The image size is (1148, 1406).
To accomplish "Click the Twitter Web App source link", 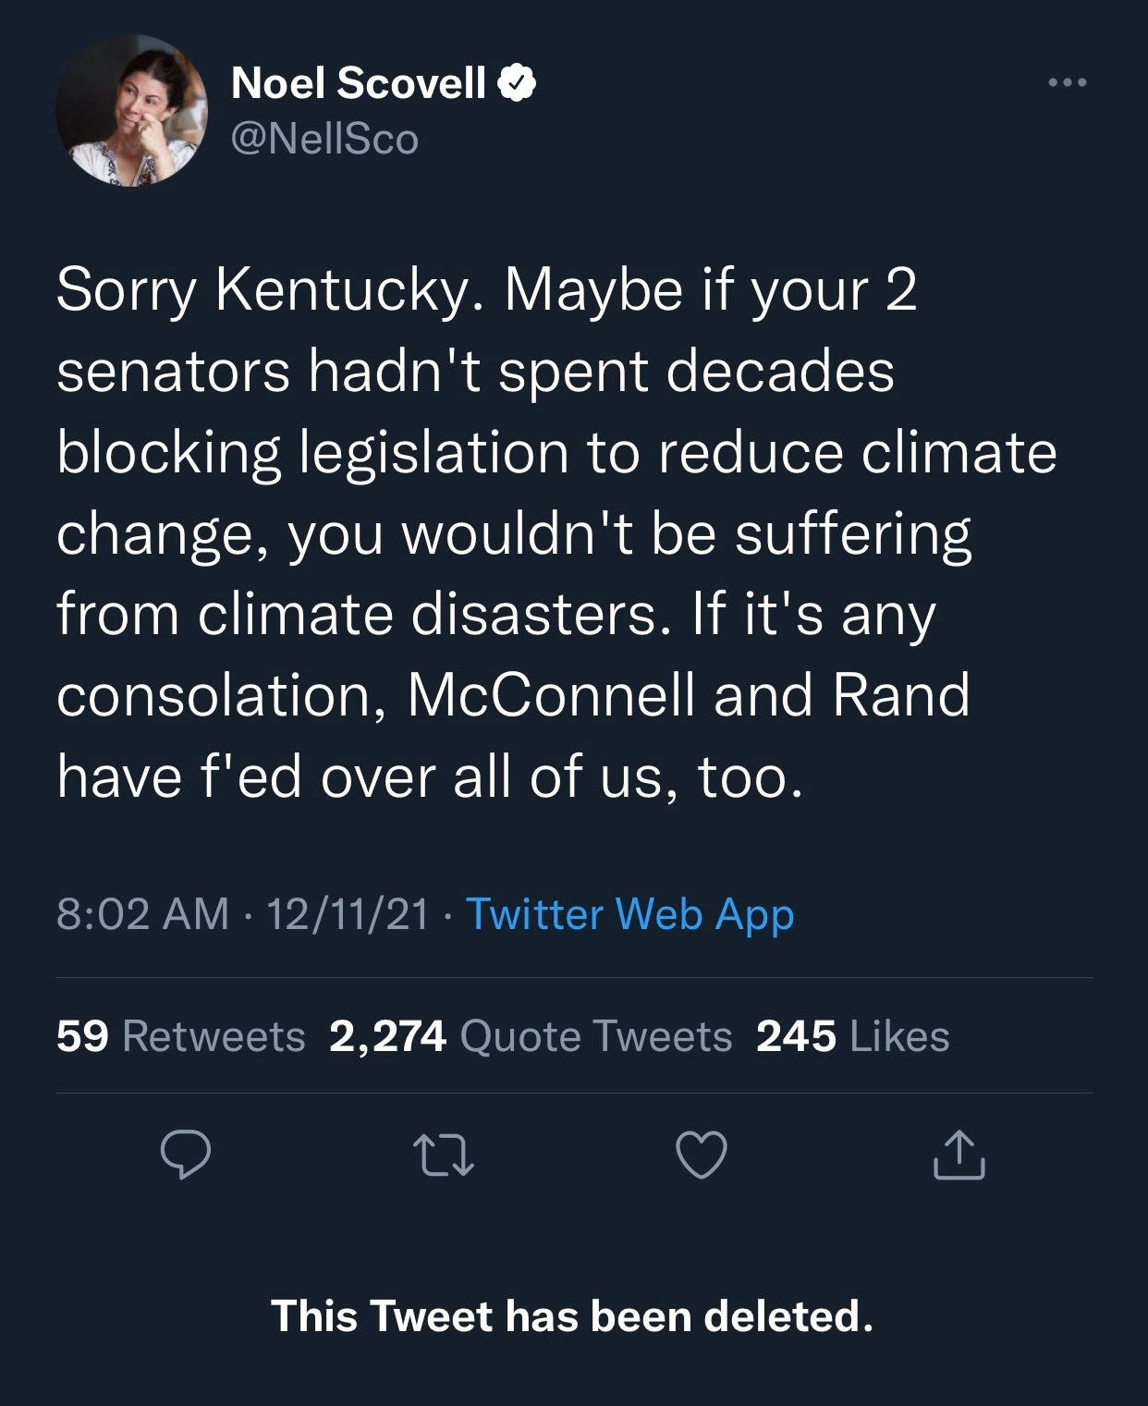I will 629,914.
